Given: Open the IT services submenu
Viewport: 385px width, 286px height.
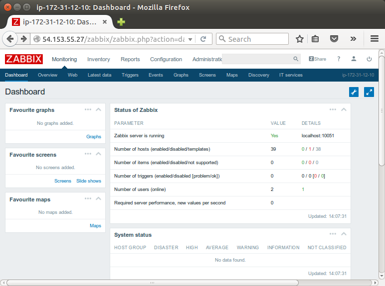Looking at the screenshot, I should (291, 75).
